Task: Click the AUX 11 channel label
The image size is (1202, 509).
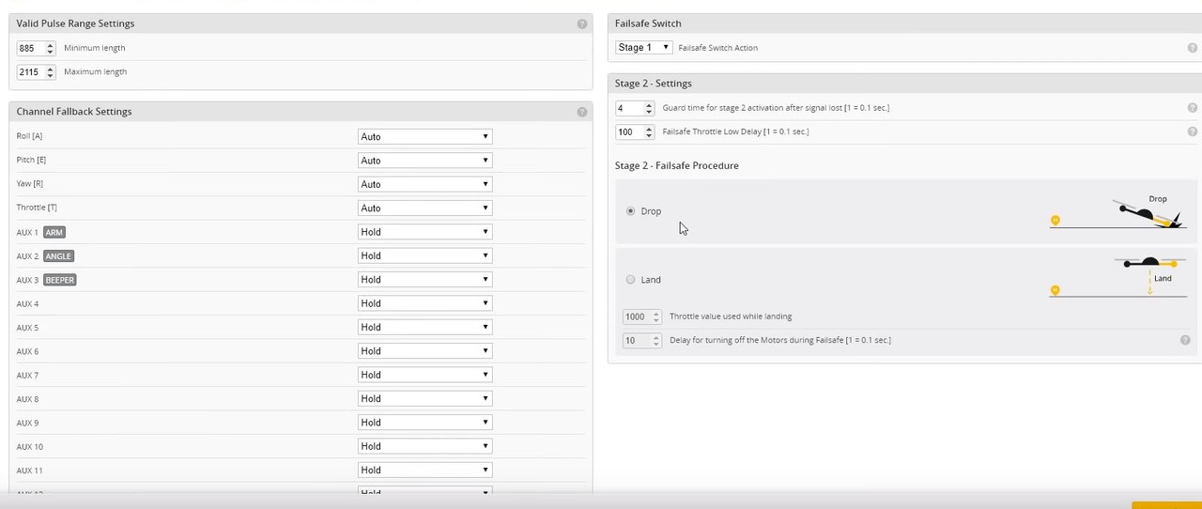Action: [30, 470]
